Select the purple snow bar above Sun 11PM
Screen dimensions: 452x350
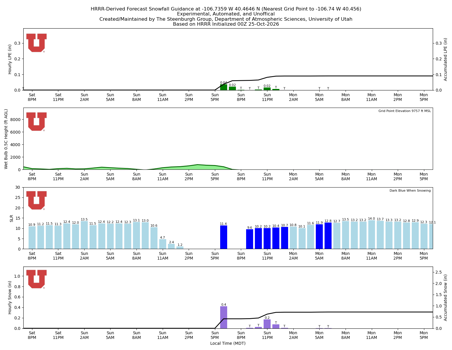tap(267, 324)
